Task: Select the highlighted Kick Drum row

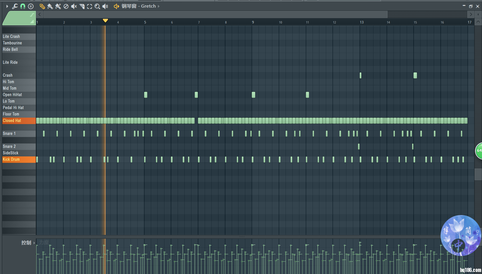Action: point(19,159)
